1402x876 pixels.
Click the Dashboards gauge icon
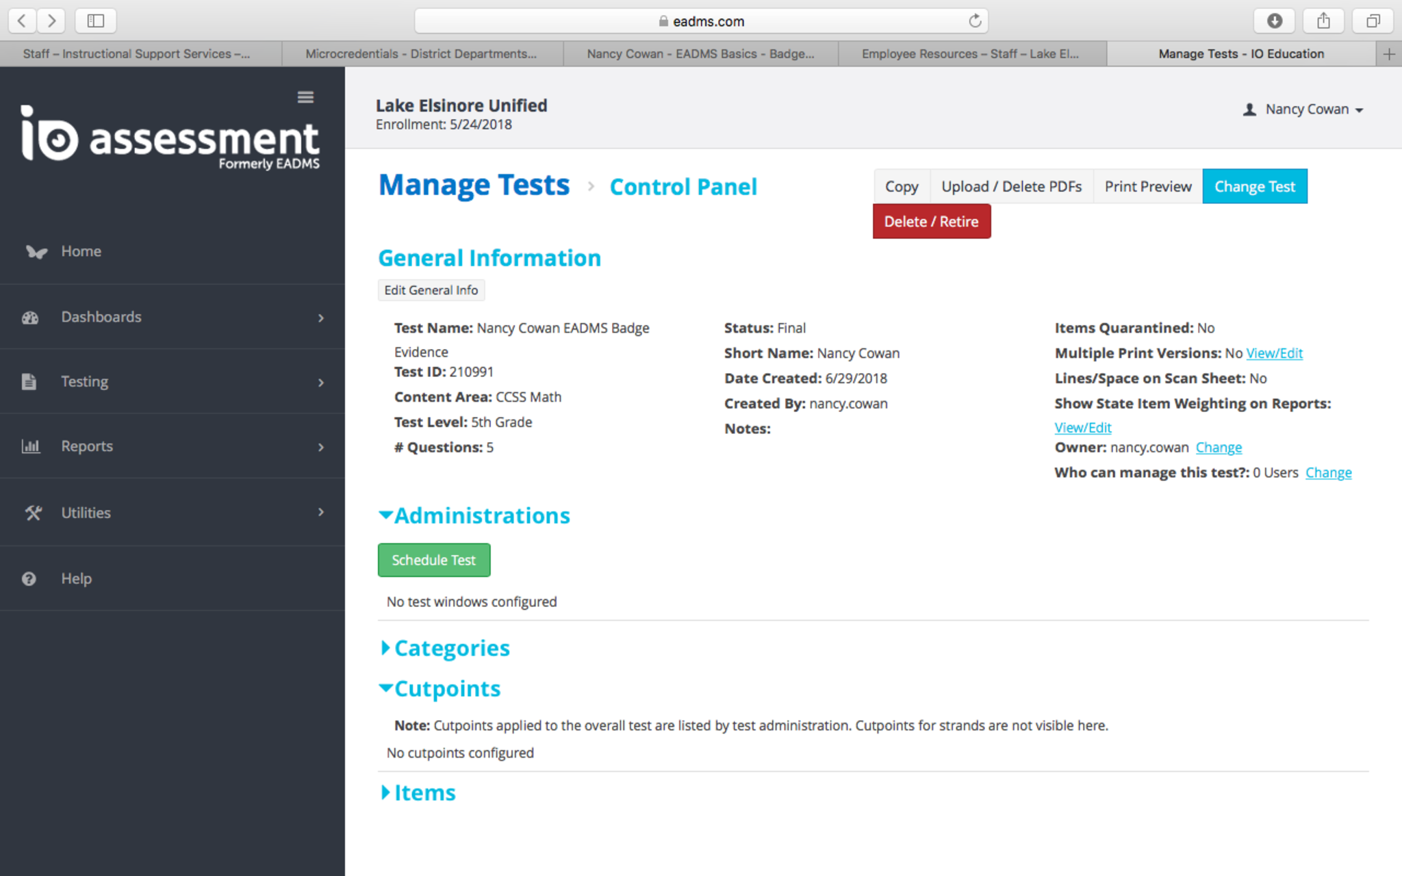[30, 318]
